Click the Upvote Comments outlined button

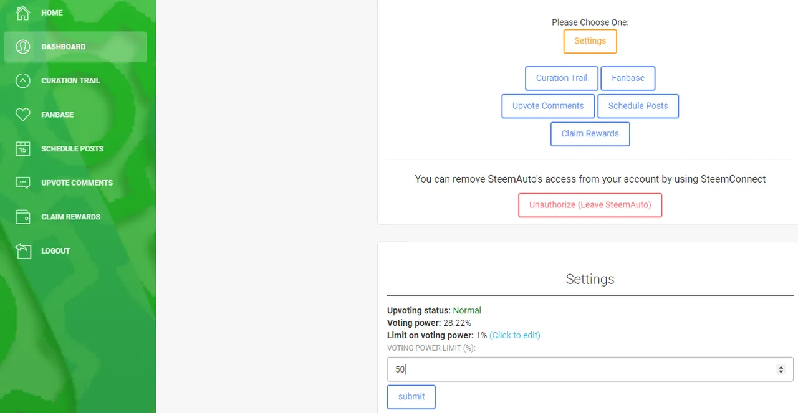[548, 106]
